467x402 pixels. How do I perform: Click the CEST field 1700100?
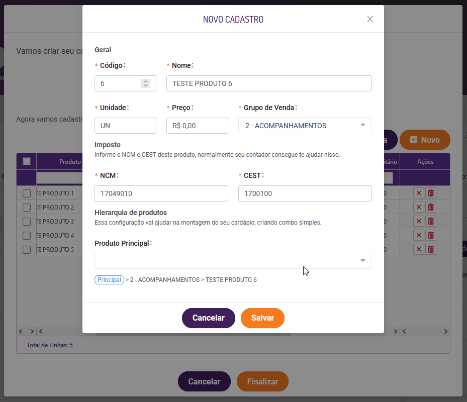tap(305, 193)
